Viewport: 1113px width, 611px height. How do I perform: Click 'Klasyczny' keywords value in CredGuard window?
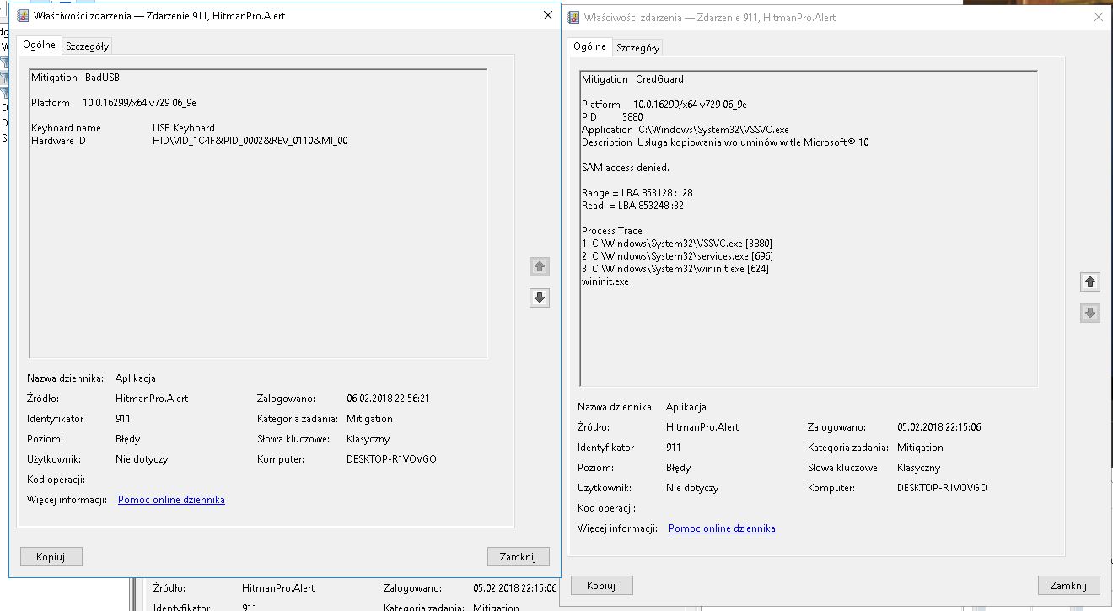(919, 468)
